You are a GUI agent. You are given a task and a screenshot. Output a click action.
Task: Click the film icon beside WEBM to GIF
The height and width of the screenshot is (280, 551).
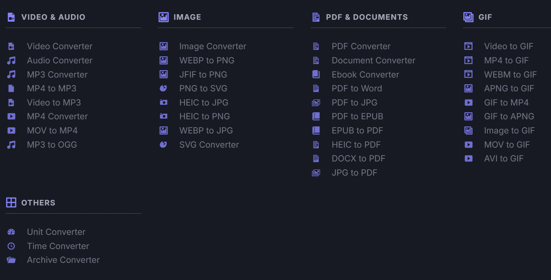coord(468,75)
